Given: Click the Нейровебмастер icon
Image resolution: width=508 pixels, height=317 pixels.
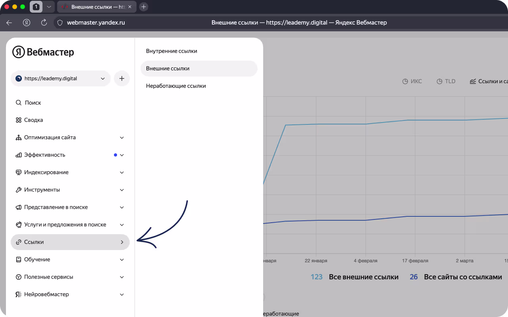Looking at the screenshot, I should tap(18, 294).
